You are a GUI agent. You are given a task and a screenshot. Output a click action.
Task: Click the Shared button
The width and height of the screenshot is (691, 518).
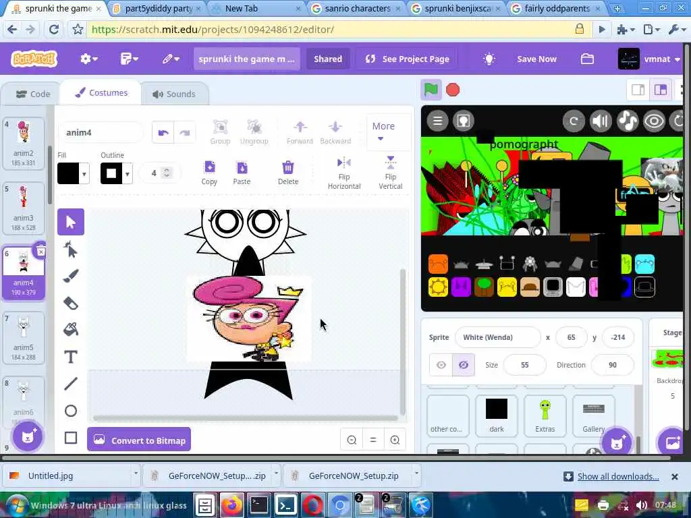[x=328, y=59]
